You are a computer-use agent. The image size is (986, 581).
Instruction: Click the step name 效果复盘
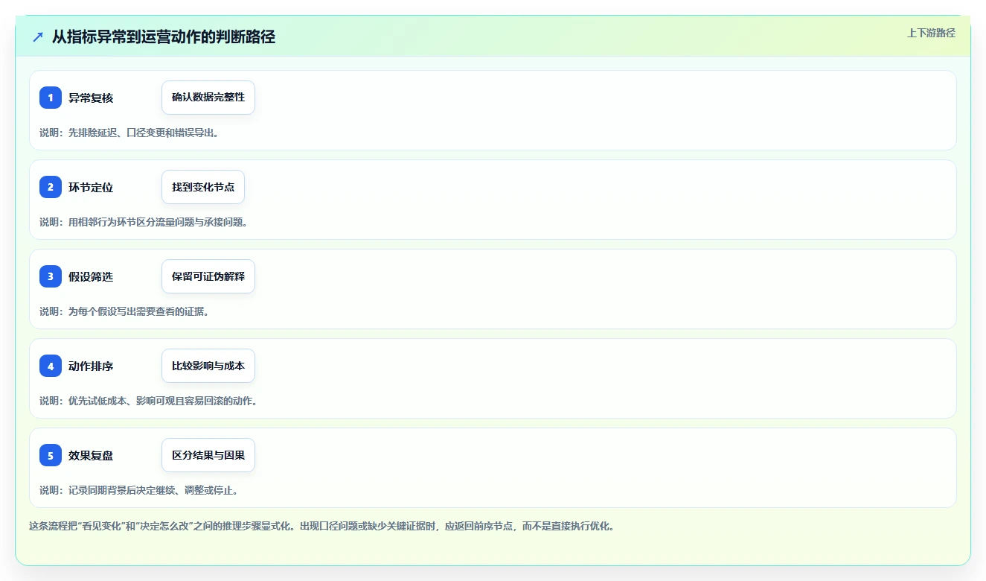(91, 455)
